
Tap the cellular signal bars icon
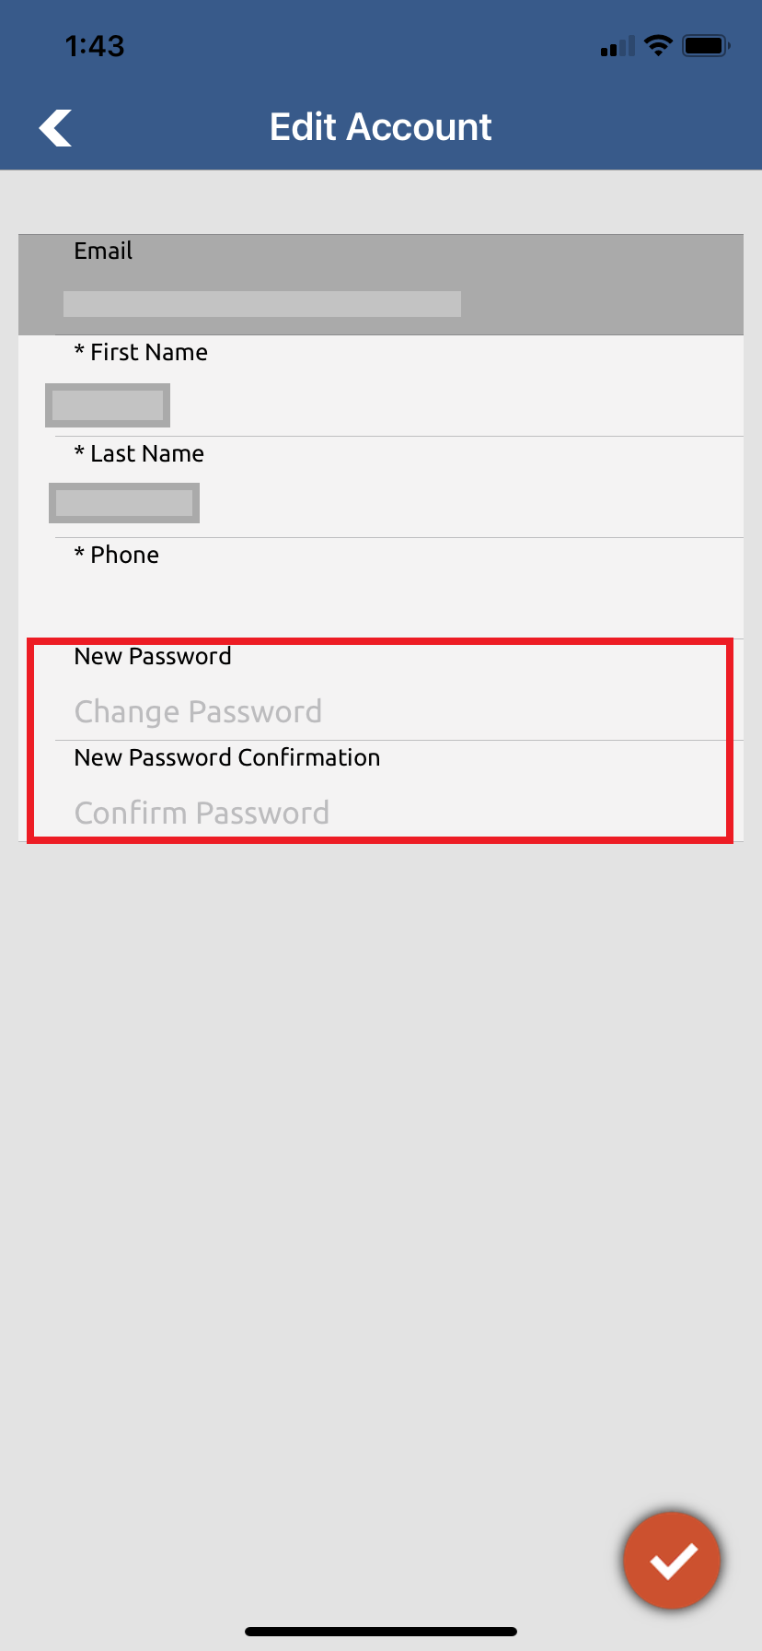coord(618,46)
